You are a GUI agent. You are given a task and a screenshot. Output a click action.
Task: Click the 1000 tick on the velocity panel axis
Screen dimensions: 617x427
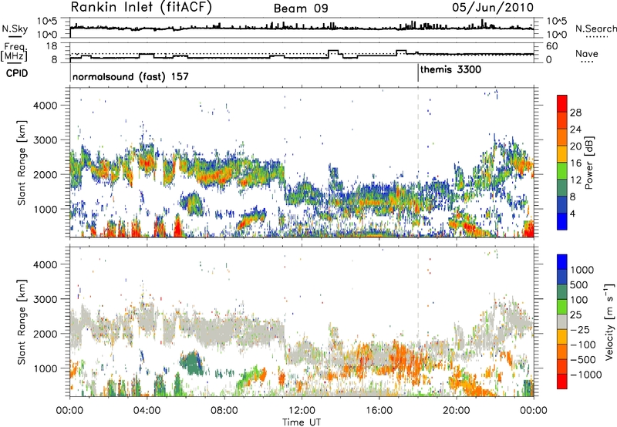click(x=45, y=368)
